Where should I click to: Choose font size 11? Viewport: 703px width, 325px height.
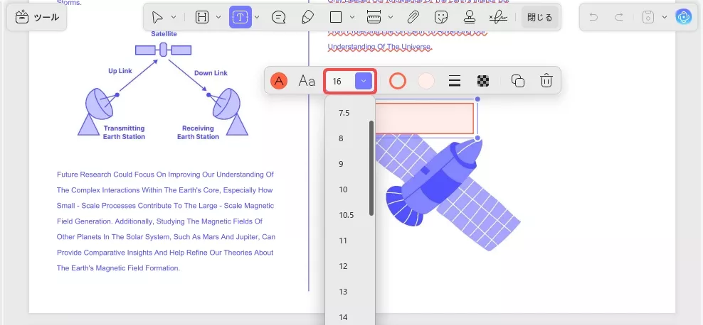pyautogui.click(x=349, y=241)
